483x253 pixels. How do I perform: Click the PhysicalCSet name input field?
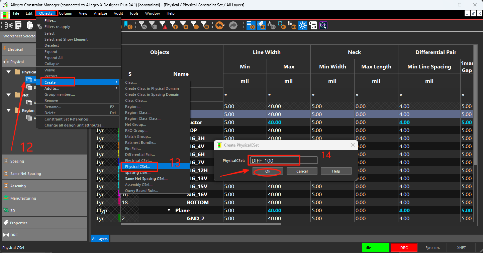click(282, 161)
